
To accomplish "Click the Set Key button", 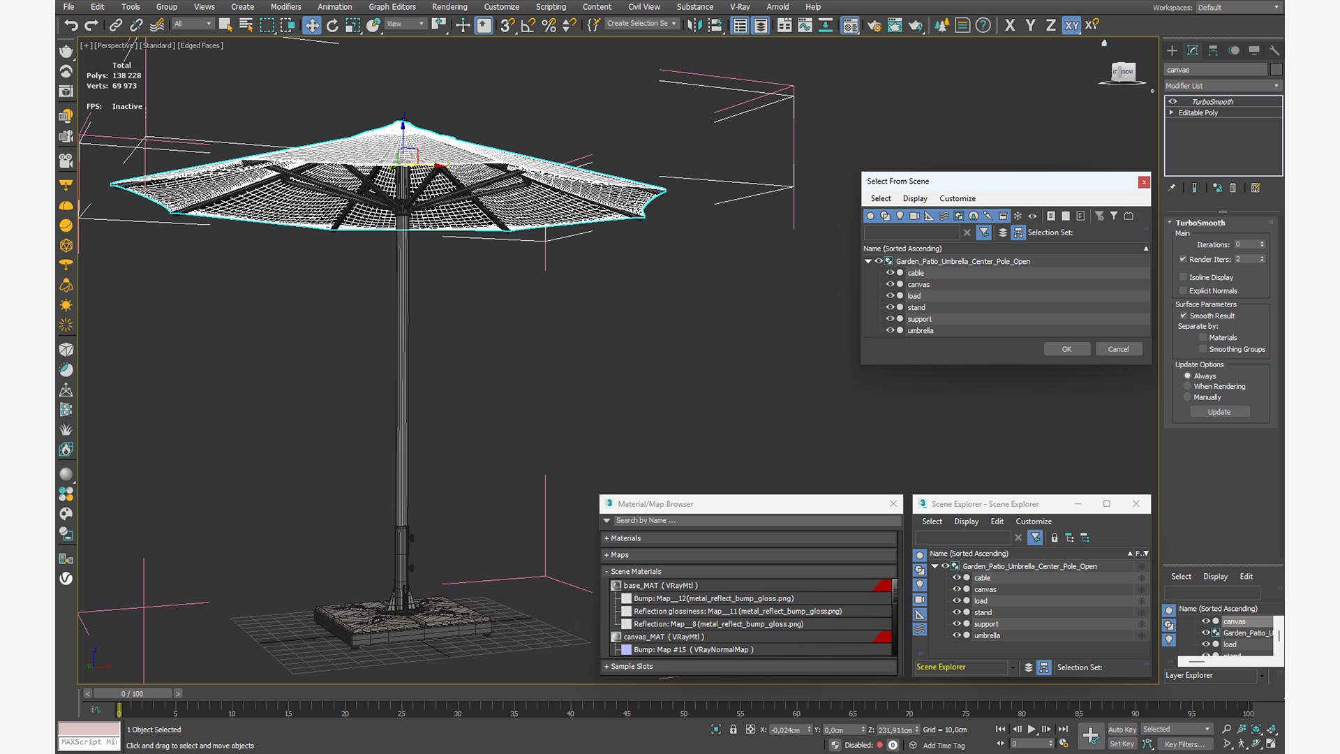I will (1122, 744).
